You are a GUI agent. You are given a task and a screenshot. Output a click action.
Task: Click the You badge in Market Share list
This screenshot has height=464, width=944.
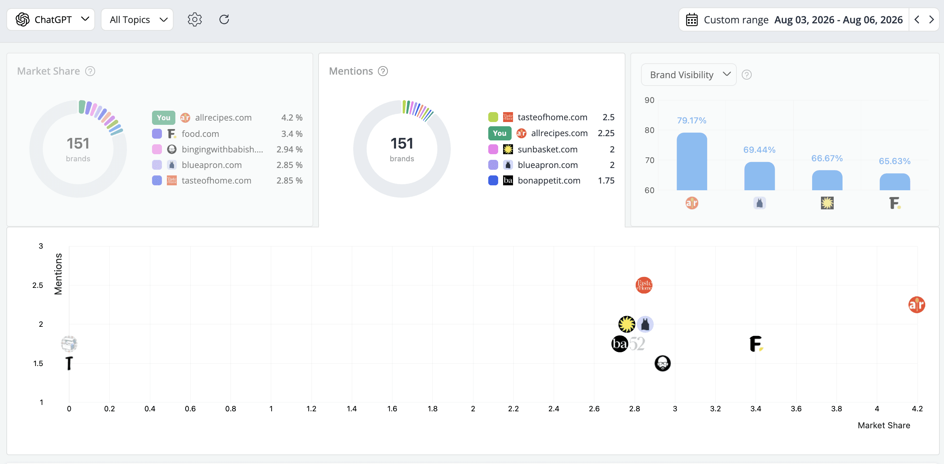tap(163, 118)
